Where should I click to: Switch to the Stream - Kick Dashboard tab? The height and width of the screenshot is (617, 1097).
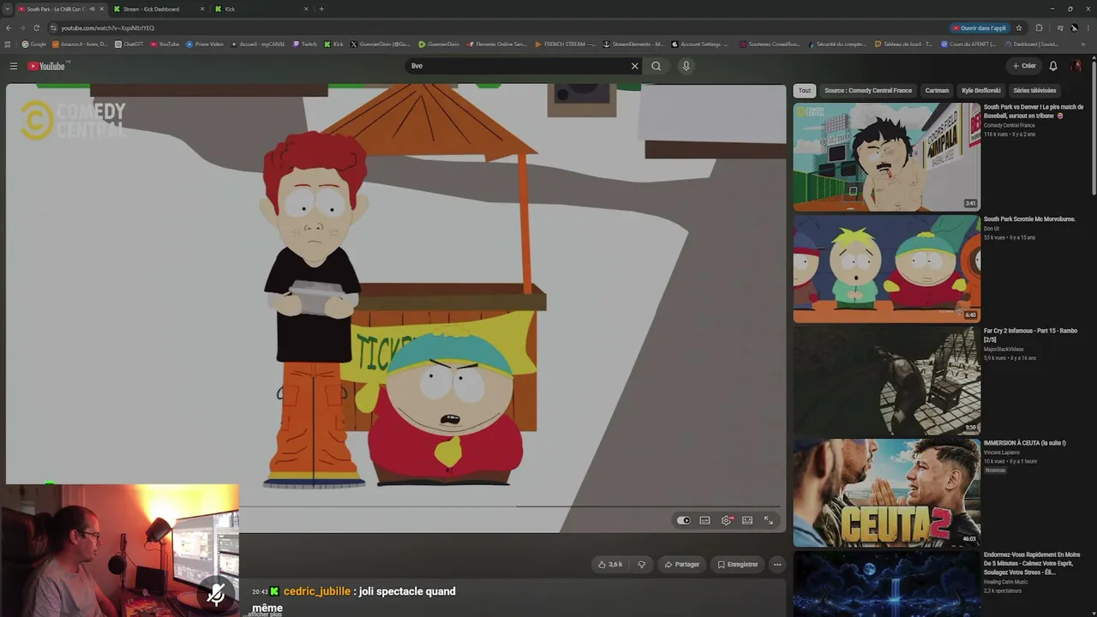pyautogui.click(x=157, y=9)
